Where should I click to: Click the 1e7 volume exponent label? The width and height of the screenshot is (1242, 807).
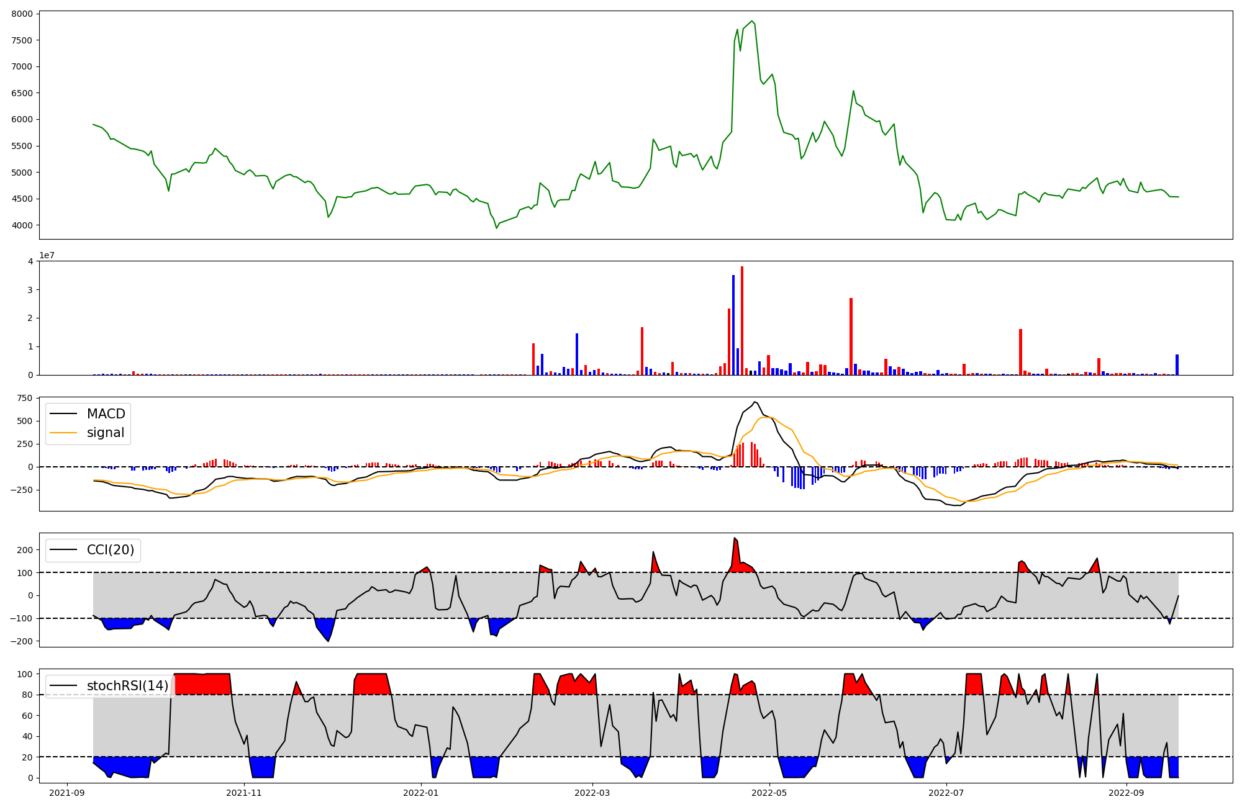(47, 255)
